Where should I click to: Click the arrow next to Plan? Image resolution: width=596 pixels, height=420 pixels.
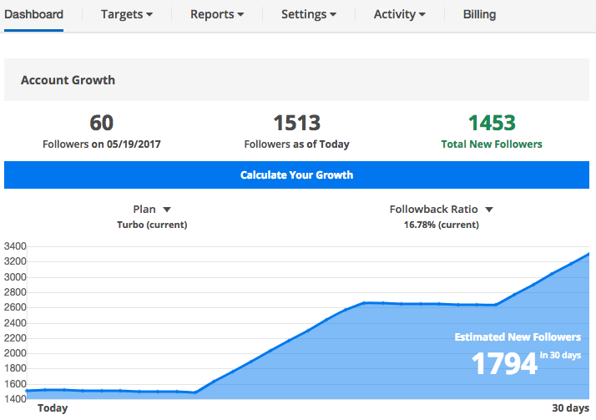(167, 210)
